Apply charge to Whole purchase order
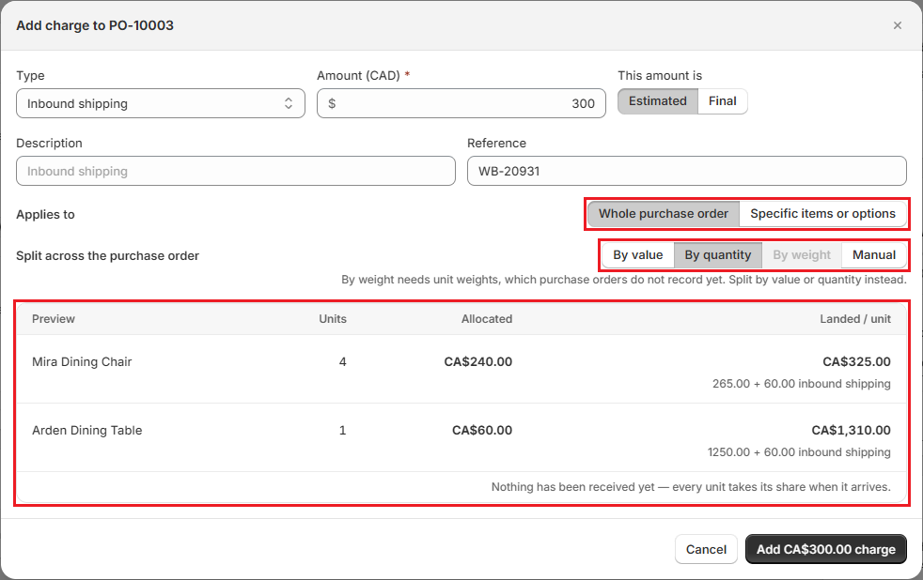 pyautogui.click(x=664, y=214)
